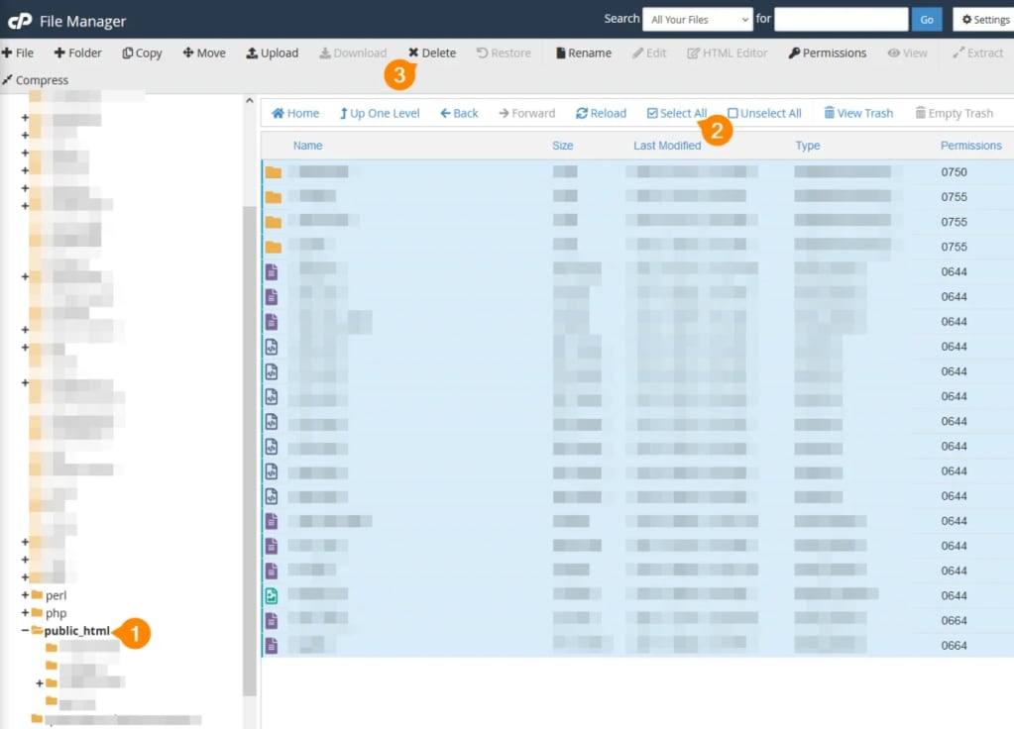Reload the file list

[601, 113]
